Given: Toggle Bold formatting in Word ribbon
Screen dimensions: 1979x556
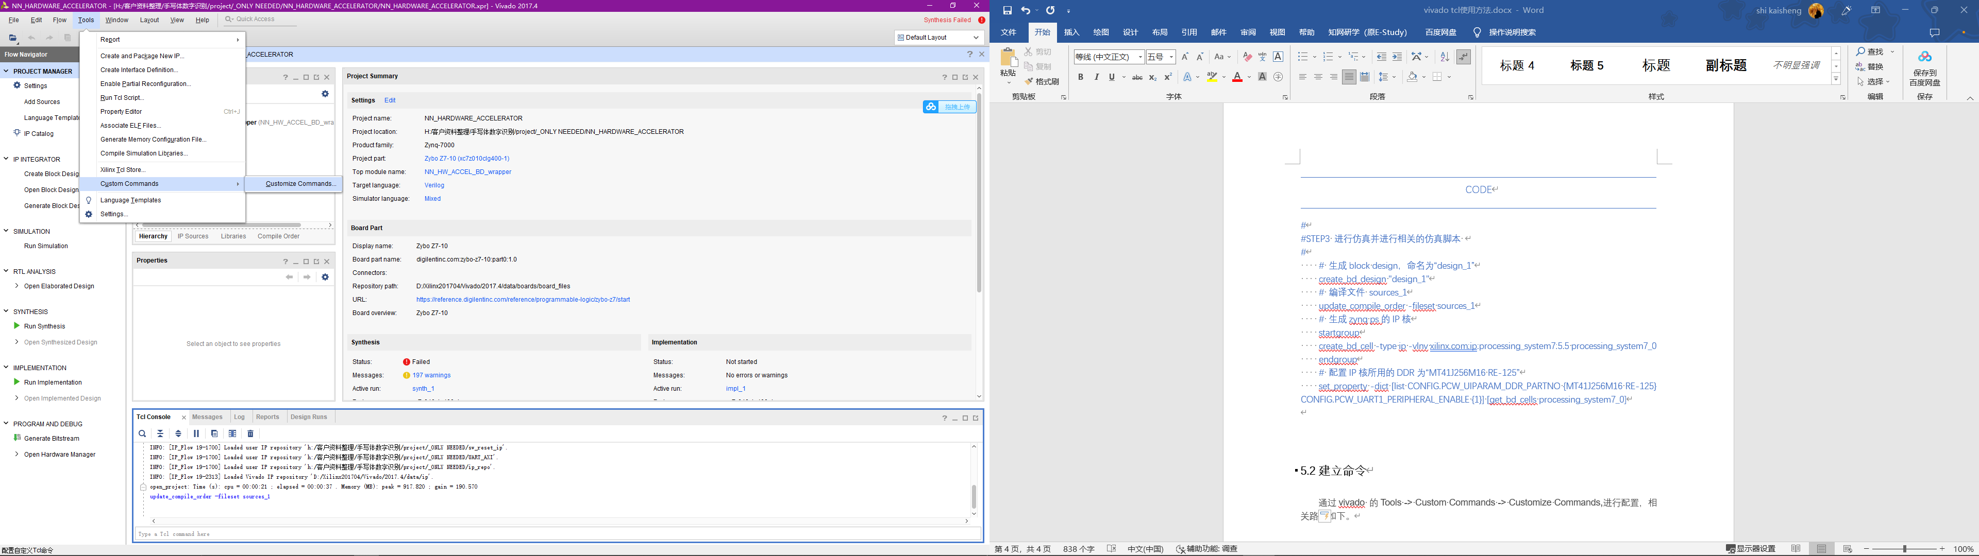Looking at the screenshot, I should 1080,78.
